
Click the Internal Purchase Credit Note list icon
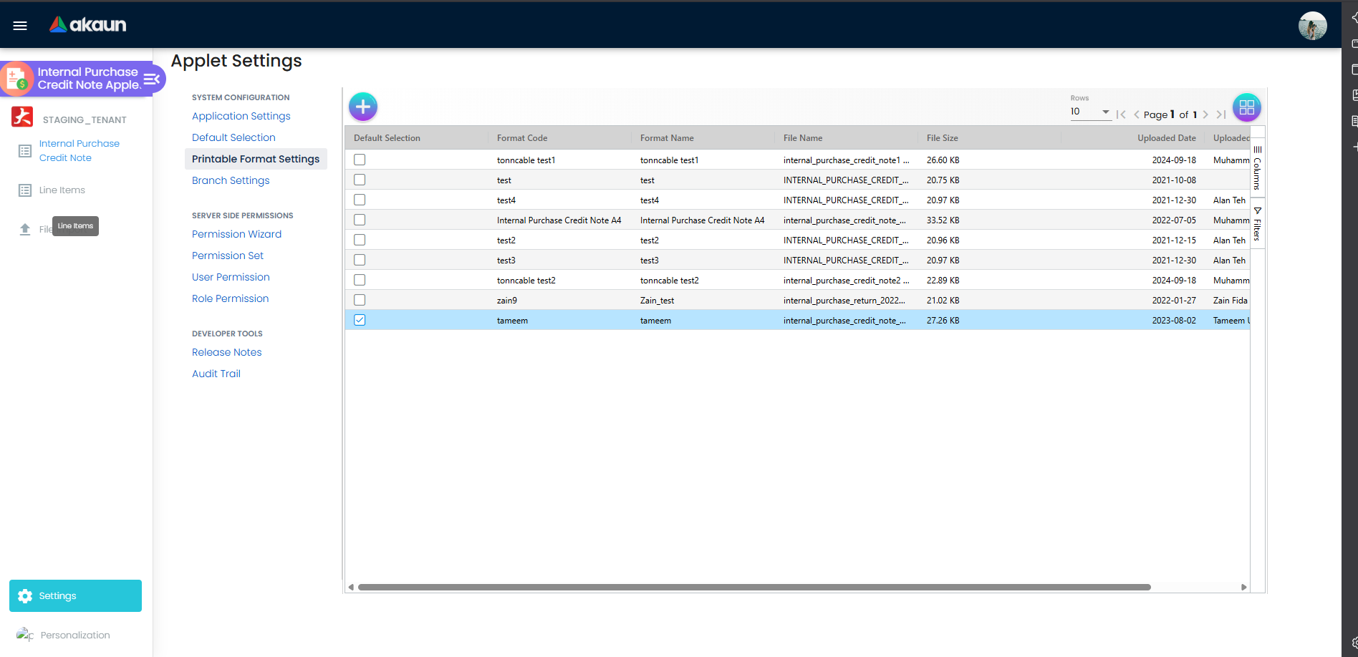tap(25, 151)
